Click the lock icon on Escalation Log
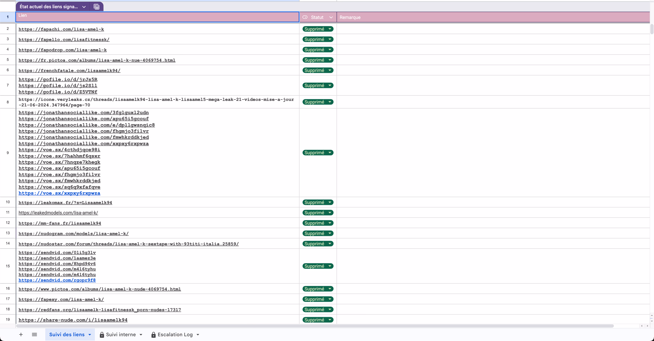This screenshot has width=654, height=341. tap(153, 335)
